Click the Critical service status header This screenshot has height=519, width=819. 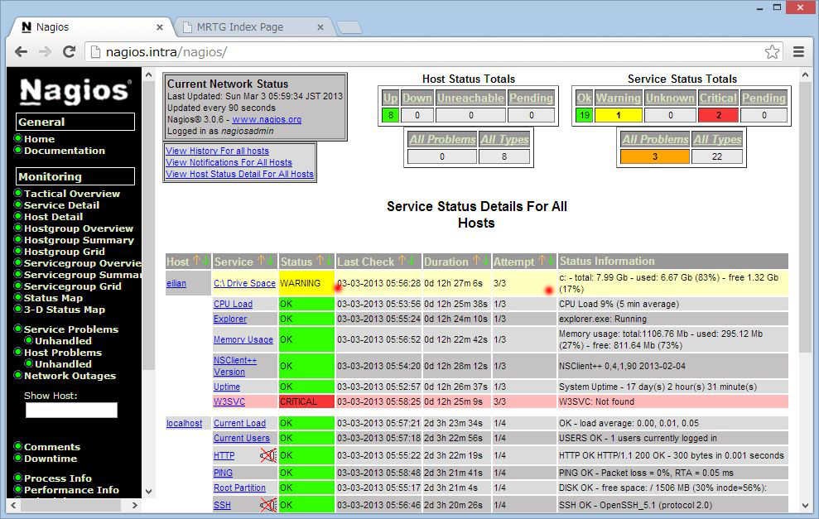[718, 98]
